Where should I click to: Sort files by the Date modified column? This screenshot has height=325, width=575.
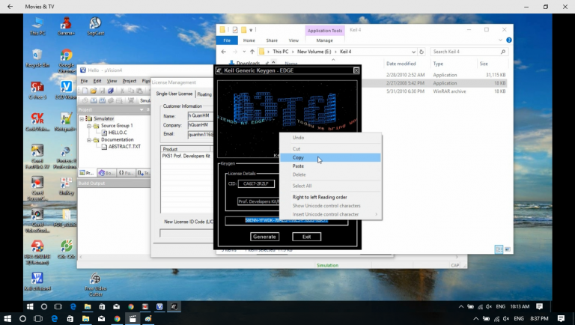tap(401, 64)
